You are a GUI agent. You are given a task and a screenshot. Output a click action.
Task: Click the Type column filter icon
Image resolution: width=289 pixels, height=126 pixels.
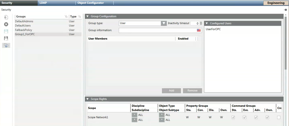[79, 17]
